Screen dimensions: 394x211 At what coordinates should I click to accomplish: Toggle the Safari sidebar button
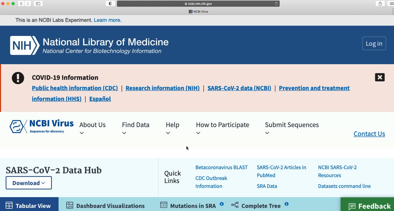pos(38,4)
